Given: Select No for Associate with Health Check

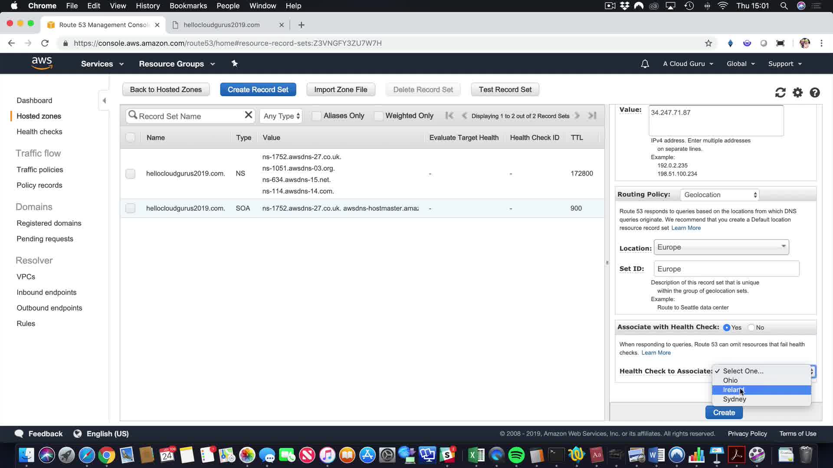Looking at the screenshot, I should [751, 328].
